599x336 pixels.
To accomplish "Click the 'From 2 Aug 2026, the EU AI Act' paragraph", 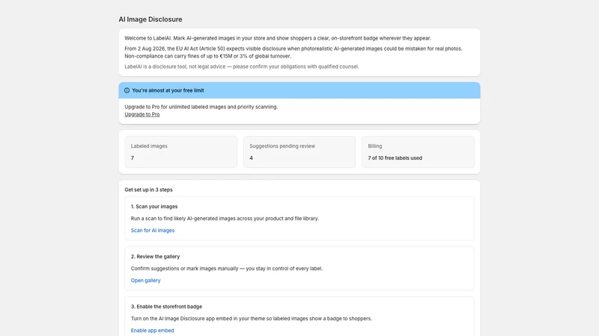I will pos(294,52).
